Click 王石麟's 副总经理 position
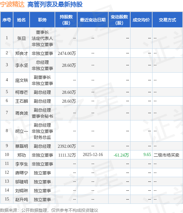This screenshot has width=183, height=213. [42, 101]
